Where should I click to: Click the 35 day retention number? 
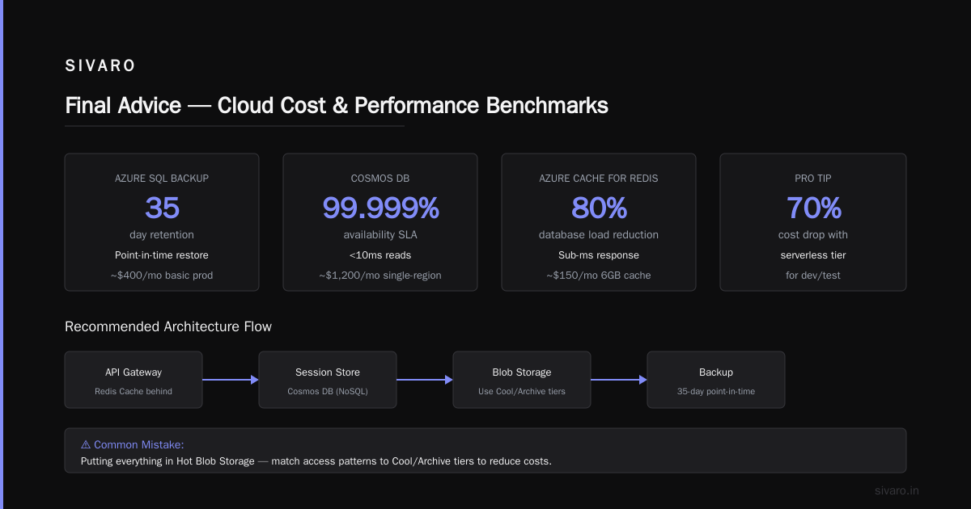pos(162,208)
